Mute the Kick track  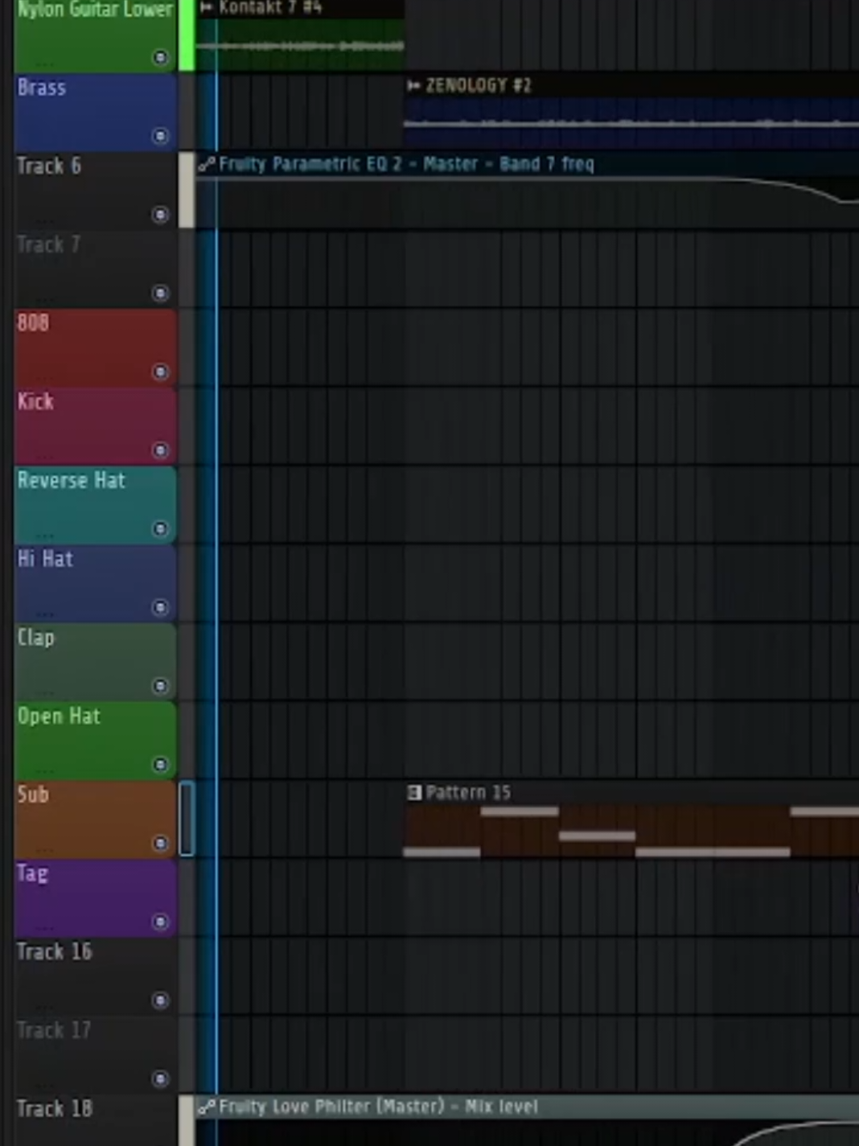click(160, 450)
